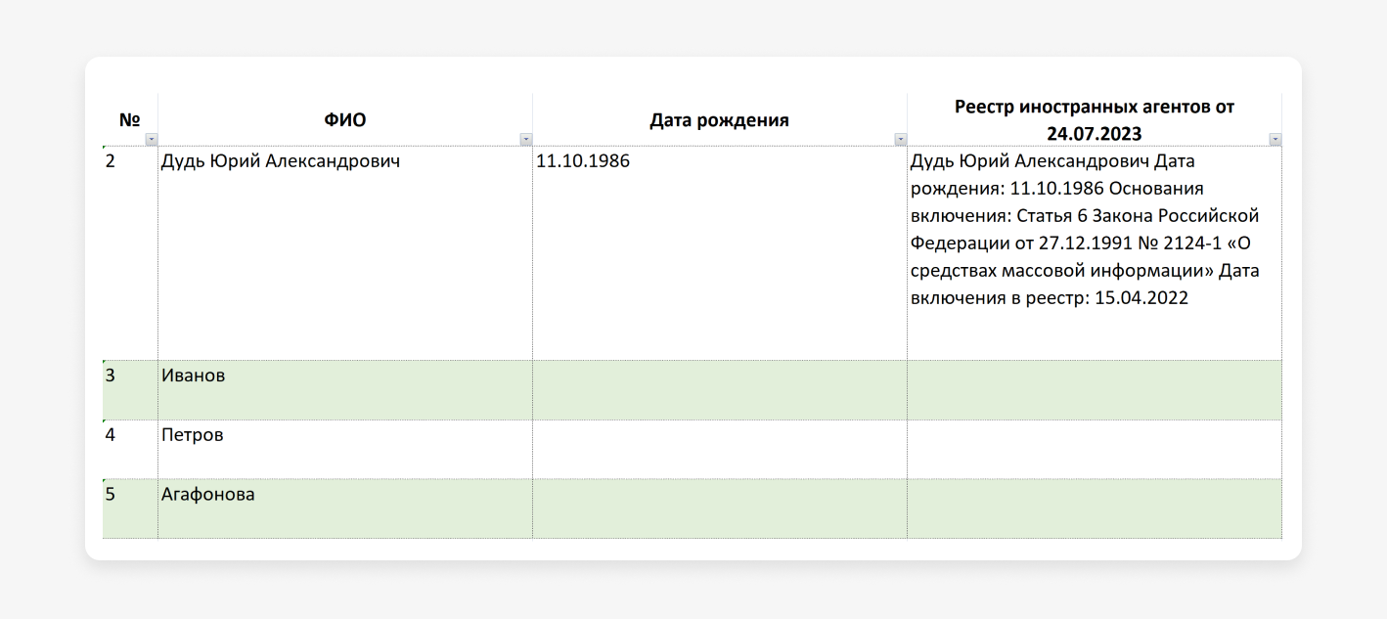Select the Петров name cell
The width and height of the screenshot is (1387, 619).
(192, 435)
